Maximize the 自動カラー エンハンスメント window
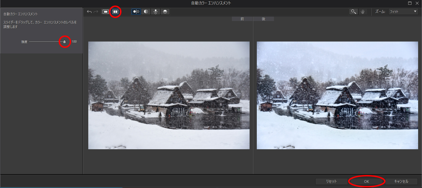This screenshot has height=188, width=422. (x=410, y=3)
